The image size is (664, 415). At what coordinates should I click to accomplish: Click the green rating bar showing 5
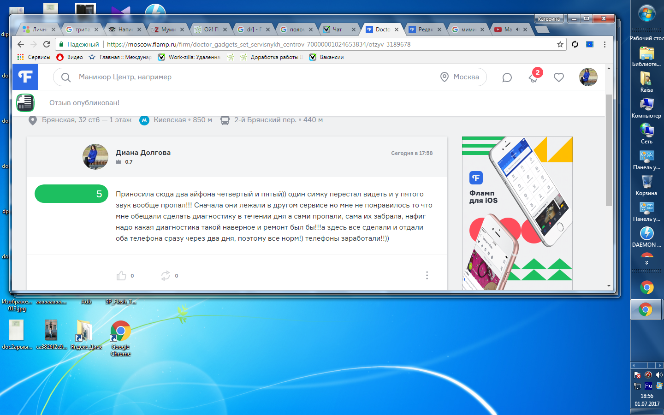[x=71, y=194]
